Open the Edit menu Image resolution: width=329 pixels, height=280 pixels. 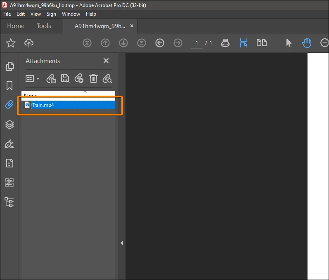click(x=21, y=14)
